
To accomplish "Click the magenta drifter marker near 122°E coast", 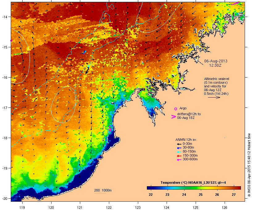I will 110,129.
